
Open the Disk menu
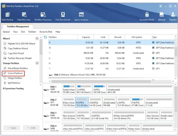[23, 32]
